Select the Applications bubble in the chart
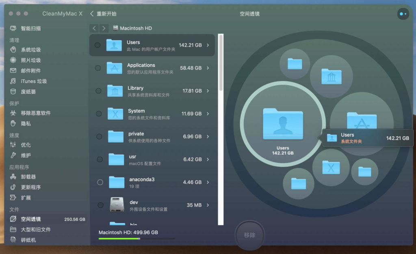 (x=362, y=123)
